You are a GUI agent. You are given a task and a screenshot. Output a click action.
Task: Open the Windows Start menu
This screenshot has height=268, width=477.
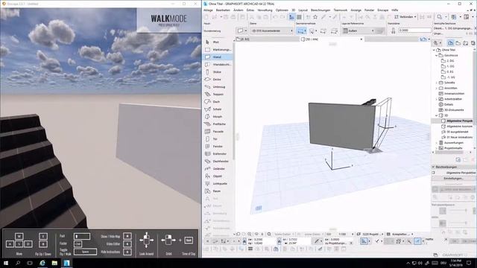(5, 263)
